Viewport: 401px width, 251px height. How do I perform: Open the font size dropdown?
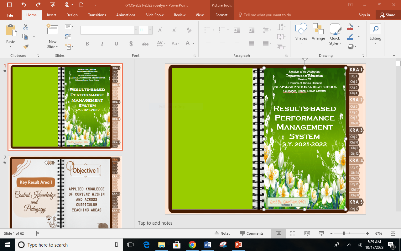pyautogui.click(x=150, y=30)
